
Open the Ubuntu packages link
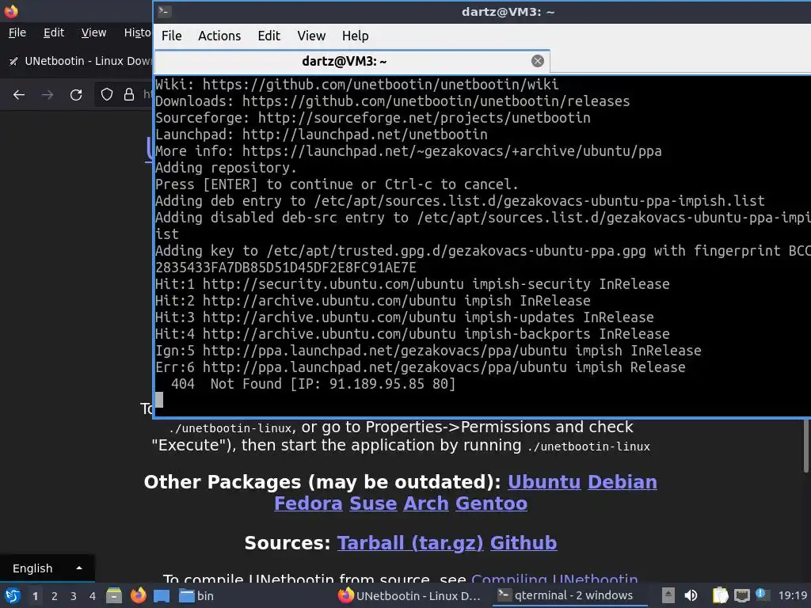(544, 482)
